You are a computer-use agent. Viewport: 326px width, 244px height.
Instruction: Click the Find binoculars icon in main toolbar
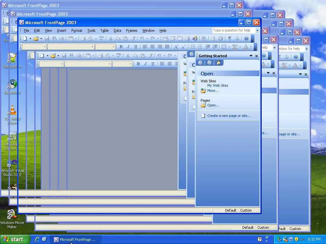[54, 38]
